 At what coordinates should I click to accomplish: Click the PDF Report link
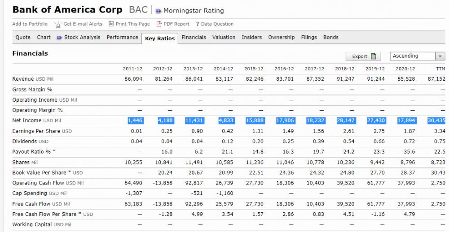click(176, 24)
